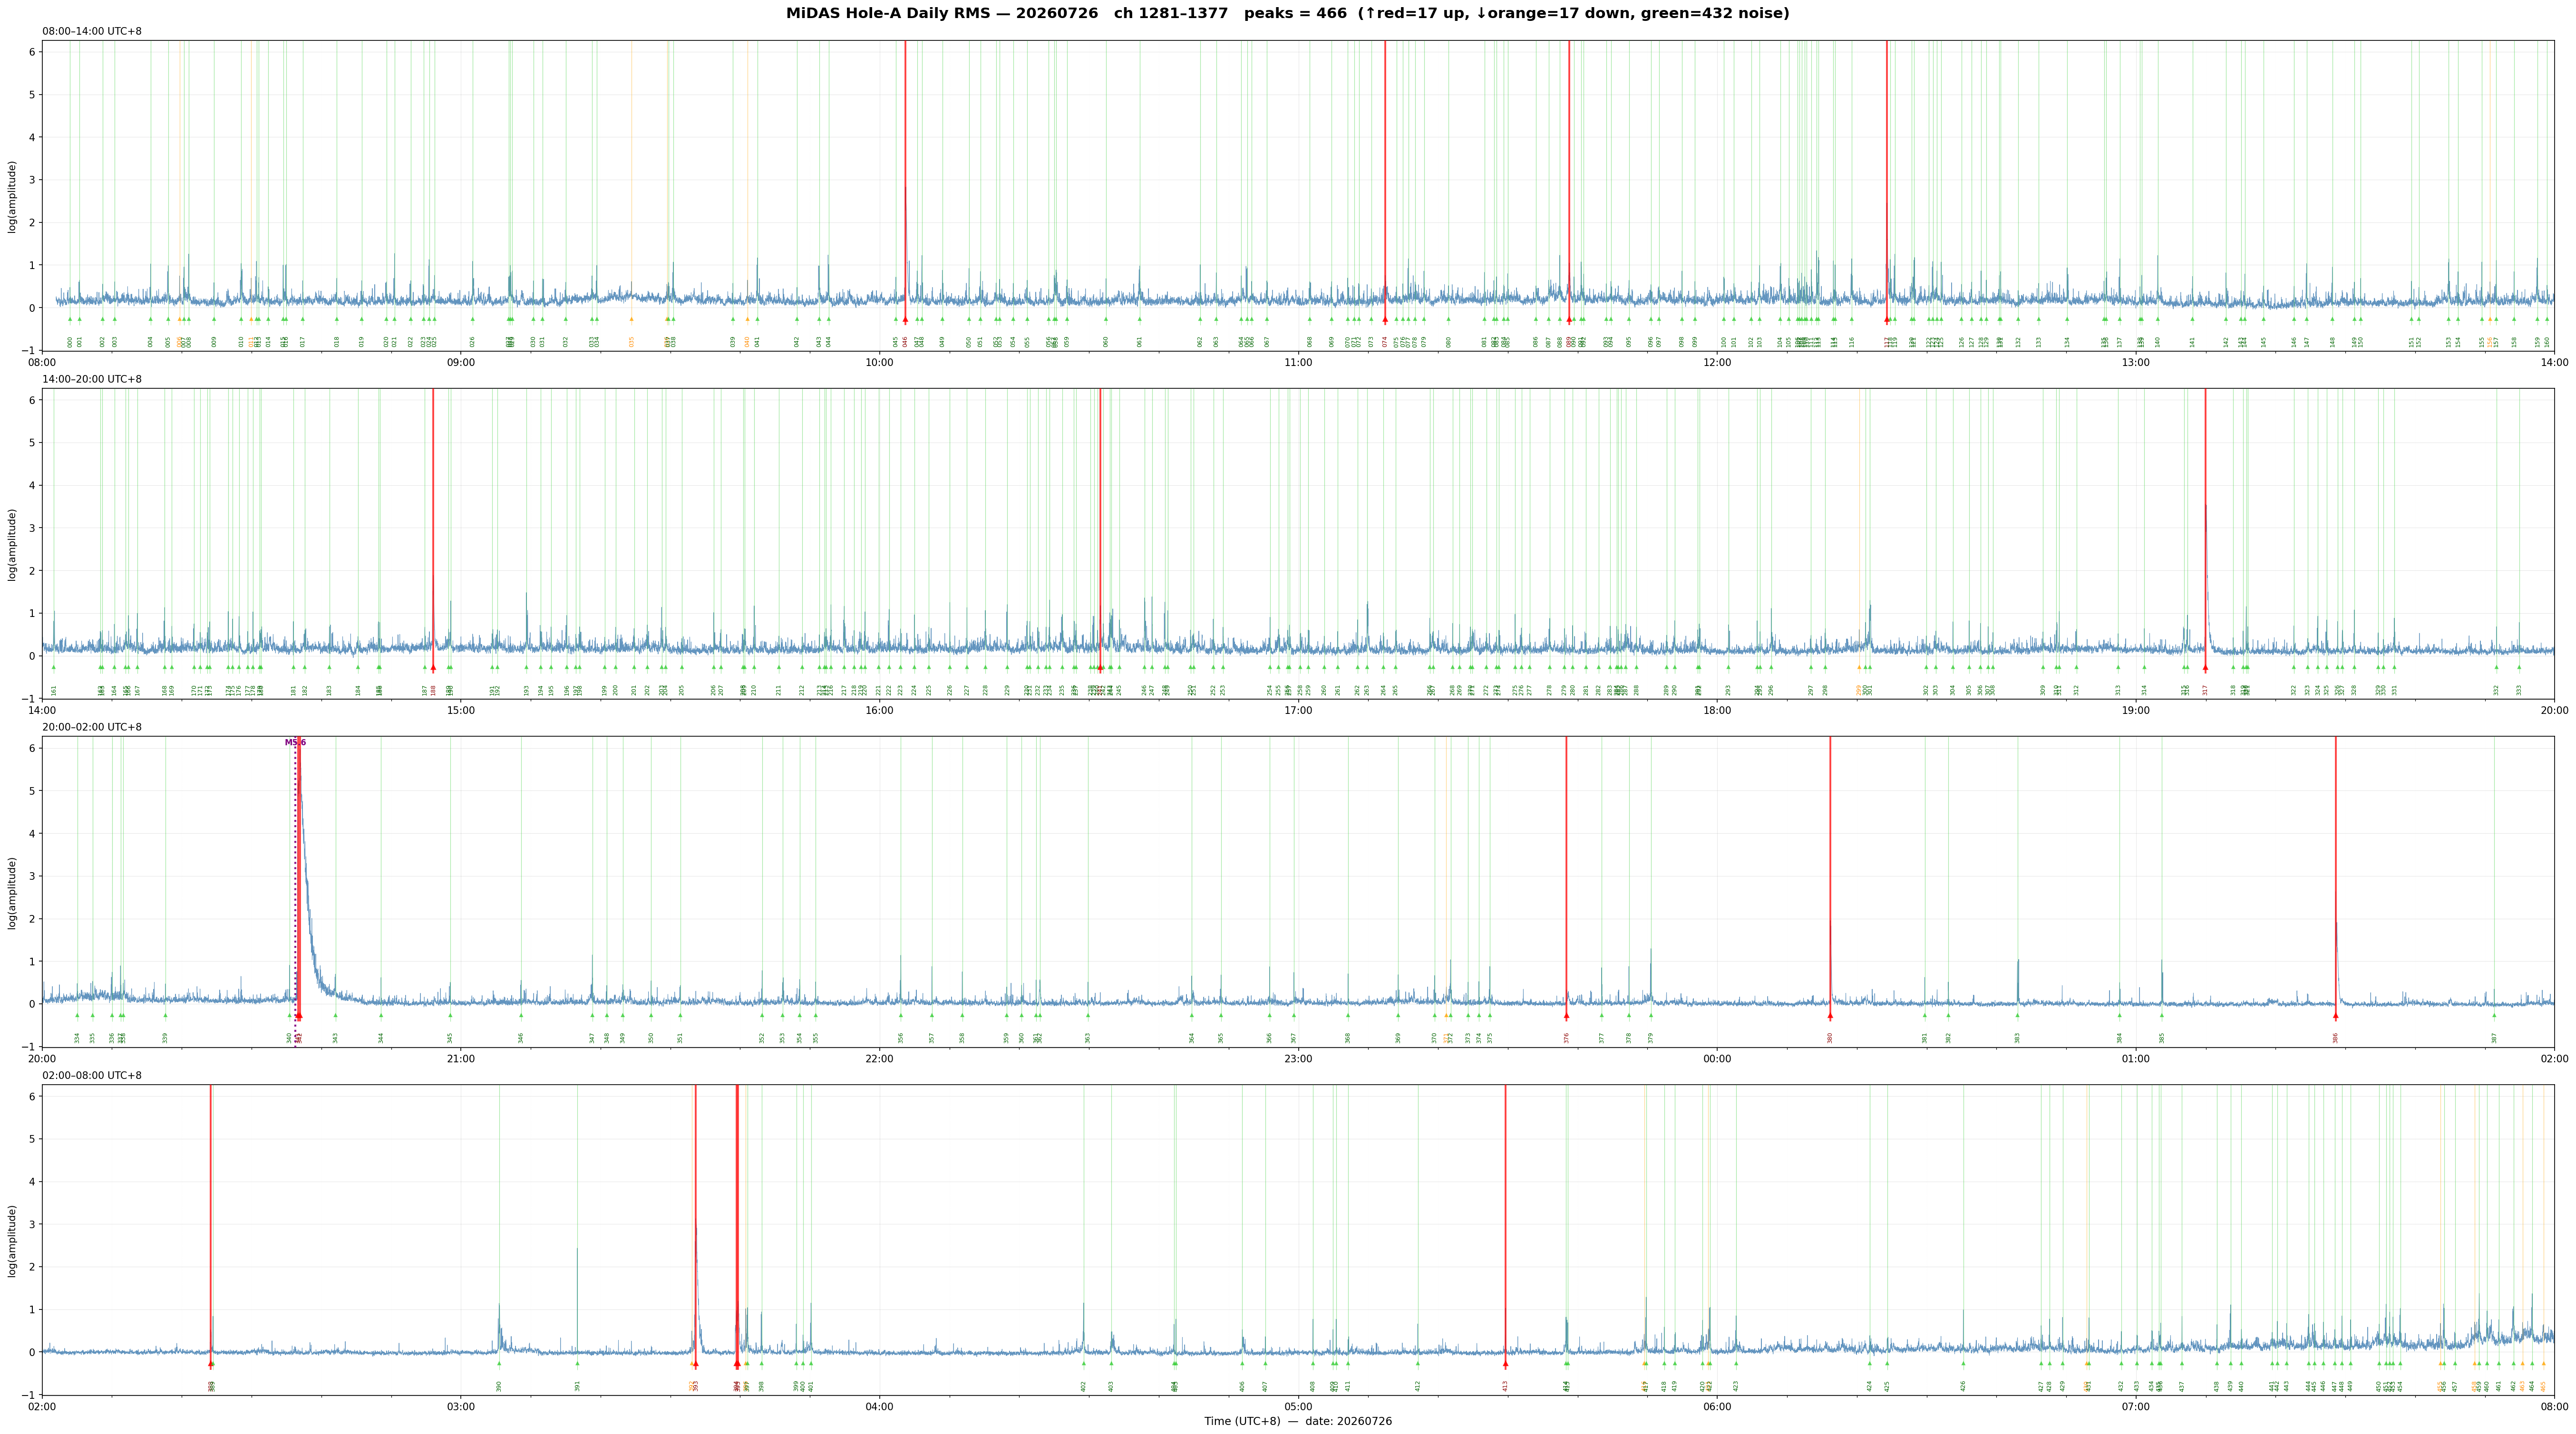Screen dimensions: 2576x1434
Task: Click log(amplitude) label of the 08:00–14:00 panel
Action: 13,196
